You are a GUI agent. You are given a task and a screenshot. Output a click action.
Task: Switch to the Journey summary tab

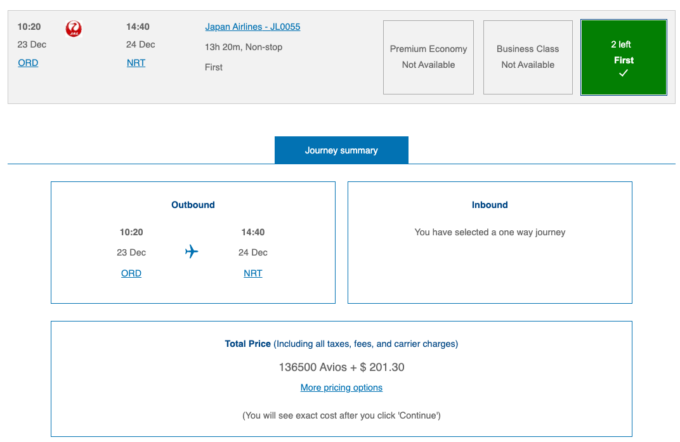pyautogui.click(x=341, y=150)
